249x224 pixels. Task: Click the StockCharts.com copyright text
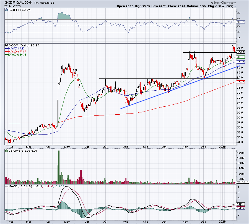tap(224, 2)
